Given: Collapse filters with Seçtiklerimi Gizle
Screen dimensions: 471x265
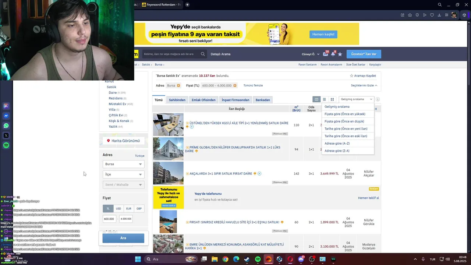Looking at the screenshot, I should coord(364,85).
